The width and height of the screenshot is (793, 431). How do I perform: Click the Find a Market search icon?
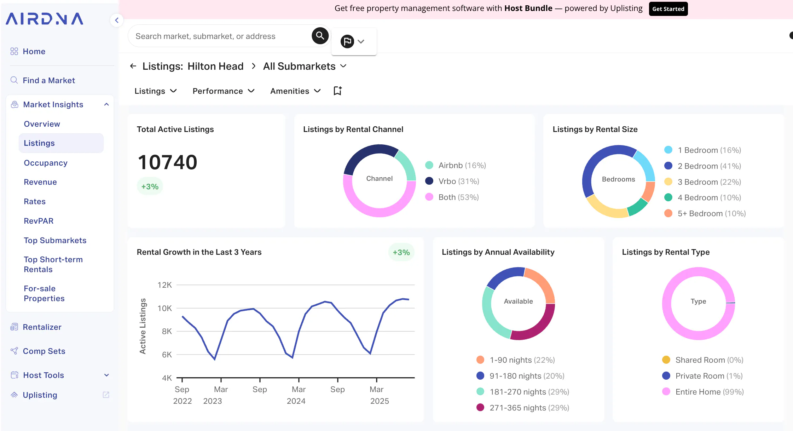pyautogui.click(x=14, y=80)
